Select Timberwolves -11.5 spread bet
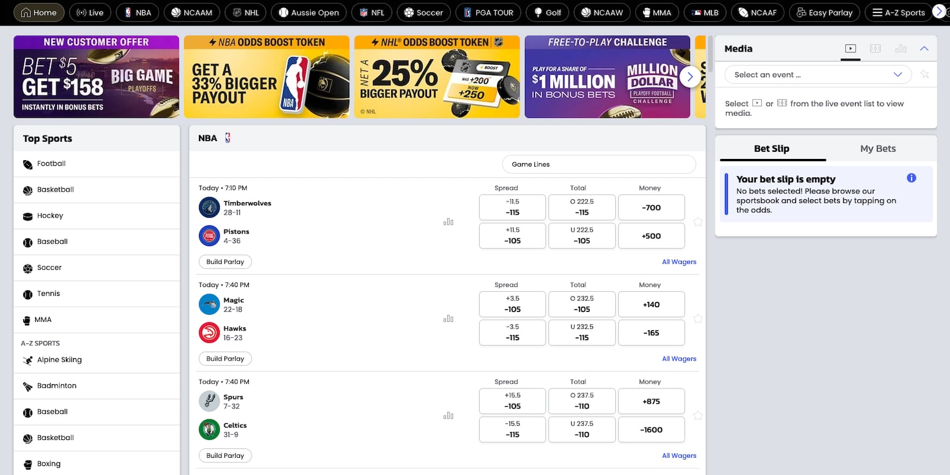 pos(512,208)
